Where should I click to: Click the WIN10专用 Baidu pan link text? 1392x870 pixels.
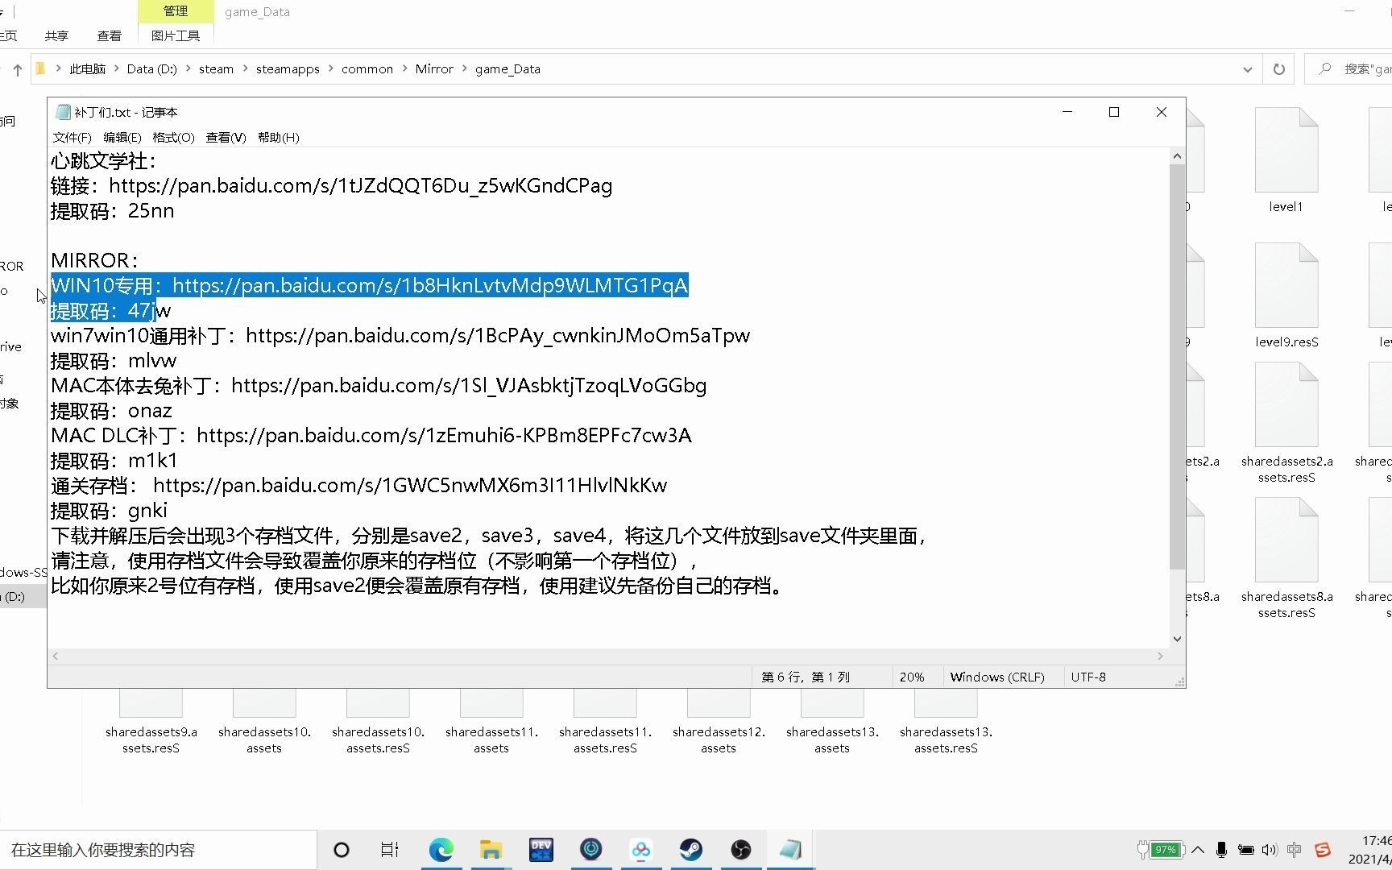[430, 286]
